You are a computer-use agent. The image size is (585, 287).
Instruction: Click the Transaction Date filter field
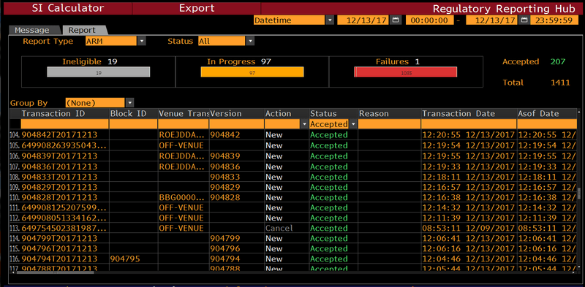469,124
